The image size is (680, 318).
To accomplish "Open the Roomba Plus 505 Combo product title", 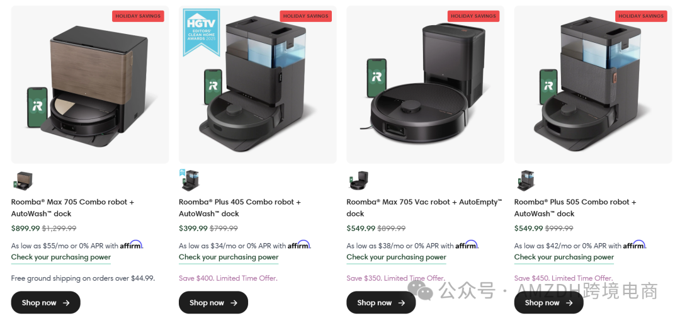I will point(575,208).
